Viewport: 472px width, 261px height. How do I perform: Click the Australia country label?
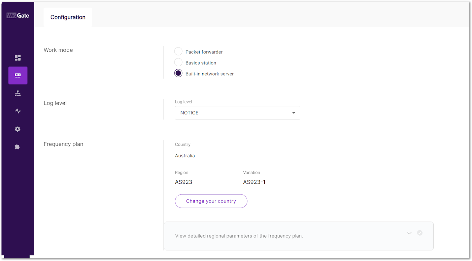185,155
